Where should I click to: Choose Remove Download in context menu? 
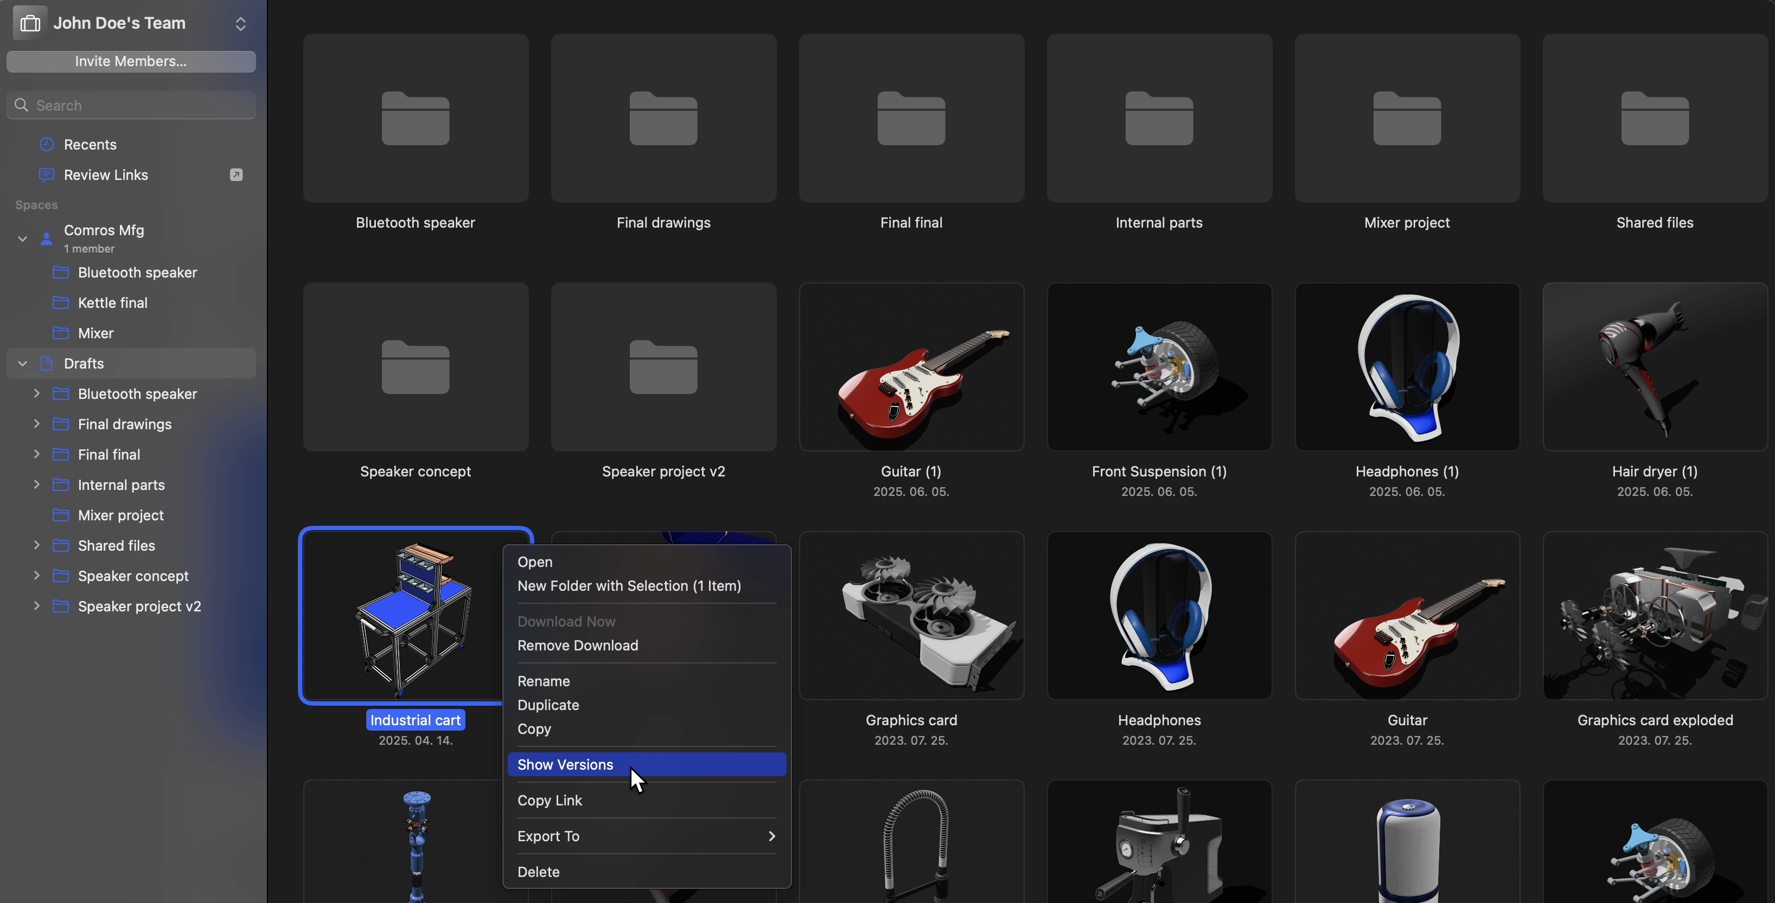click(646, 646)
